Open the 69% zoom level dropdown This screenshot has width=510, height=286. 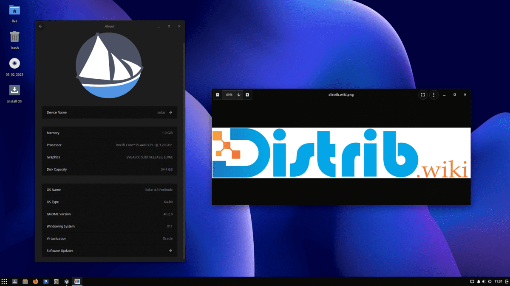pos(233,95)
